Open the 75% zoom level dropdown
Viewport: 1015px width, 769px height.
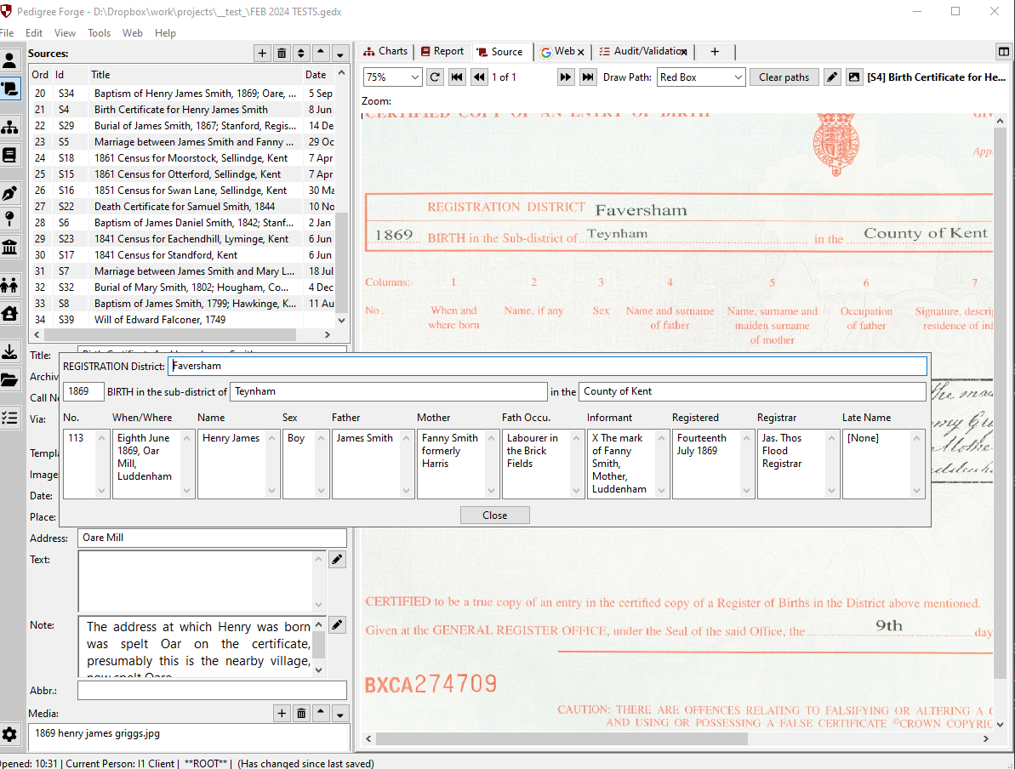(x=392, y=77)
